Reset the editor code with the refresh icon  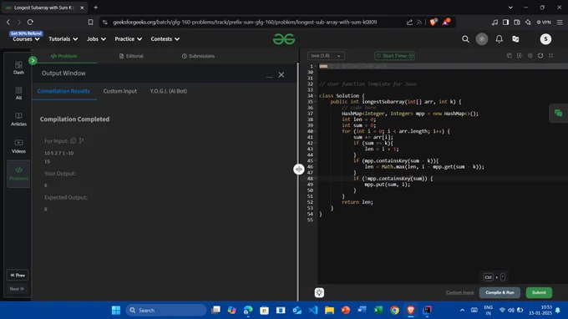click(540, 56)
